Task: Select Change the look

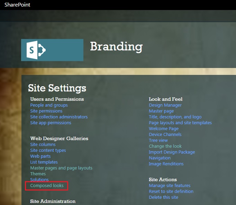Action: coord(165,146)
